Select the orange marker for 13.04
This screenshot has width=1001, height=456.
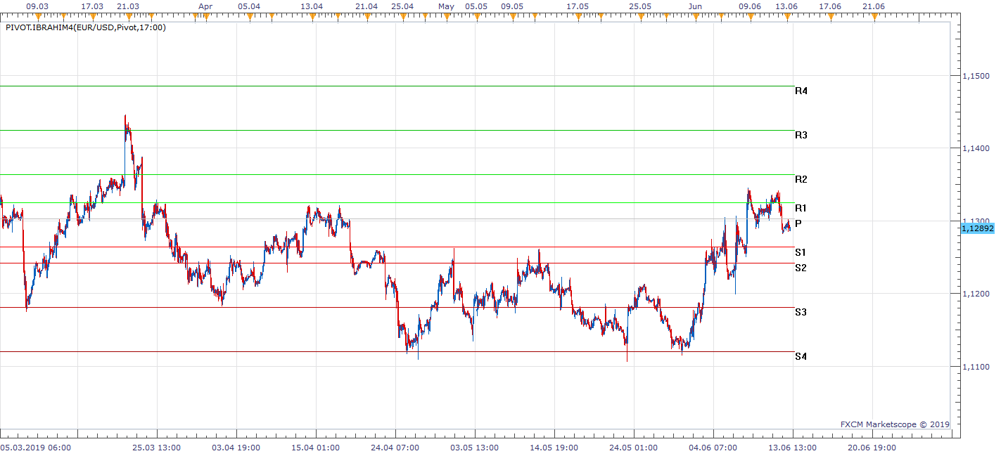click(312, 16)
